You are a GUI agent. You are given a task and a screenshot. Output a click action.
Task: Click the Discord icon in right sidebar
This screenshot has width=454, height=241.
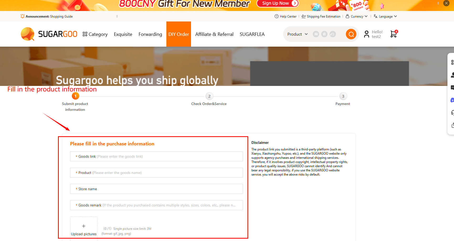coord(452,100)
